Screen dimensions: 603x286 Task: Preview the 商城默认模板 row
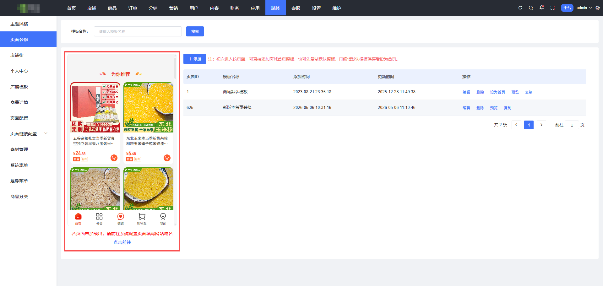point(515,92)
